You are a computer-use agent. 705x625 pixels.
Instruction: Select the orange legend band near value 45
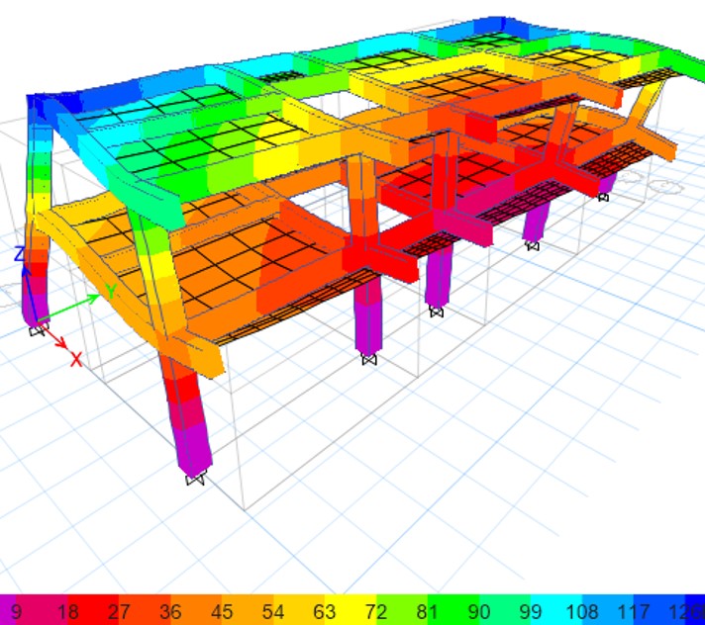coord(223,611)
